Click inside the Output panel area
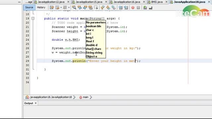 click(x=118, y=112)
